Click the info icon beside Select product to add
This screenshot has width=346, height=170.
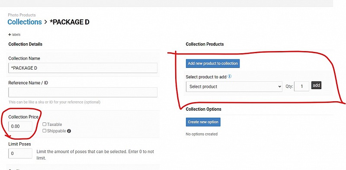(x=230, y=77)
